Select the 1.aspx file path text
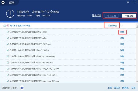138x91 pixels. coord(28,32)
